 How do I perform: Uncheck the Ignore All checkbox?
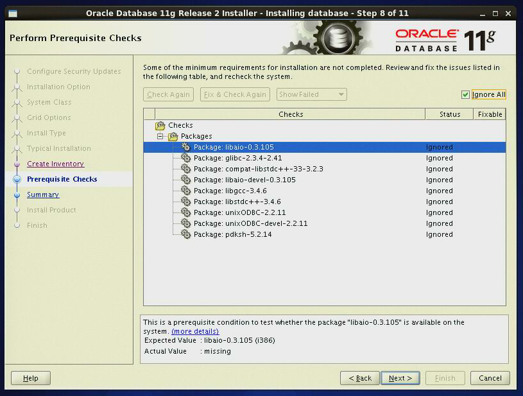465,95
